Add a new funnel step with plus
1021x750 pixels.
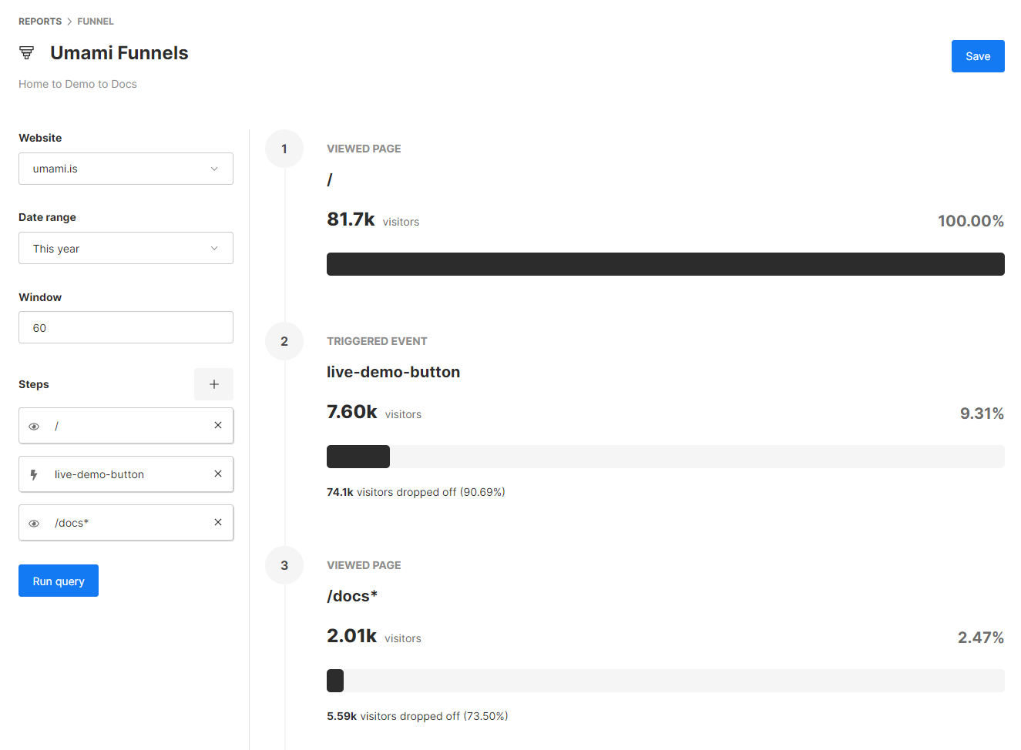(x=213, y=384)
